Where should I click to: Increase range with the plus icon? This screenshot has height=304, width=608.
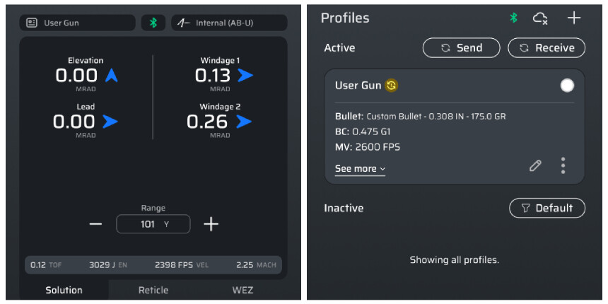pos(211,224)
